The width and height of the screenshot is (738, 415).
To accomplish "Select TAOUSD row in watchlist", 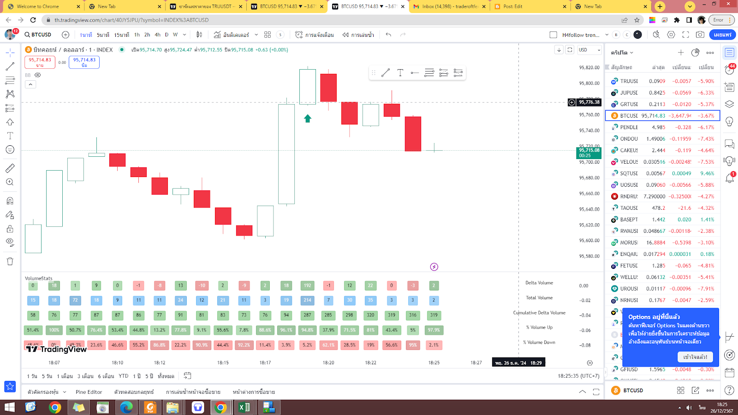I will (662, 208).
